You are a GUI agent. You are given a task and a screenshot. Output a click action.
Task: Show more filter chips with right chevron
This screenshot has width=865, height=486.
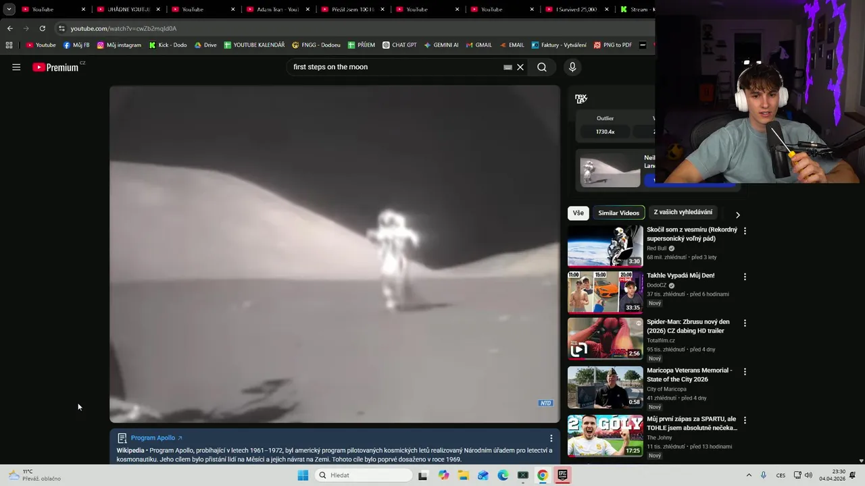(737, 215)
